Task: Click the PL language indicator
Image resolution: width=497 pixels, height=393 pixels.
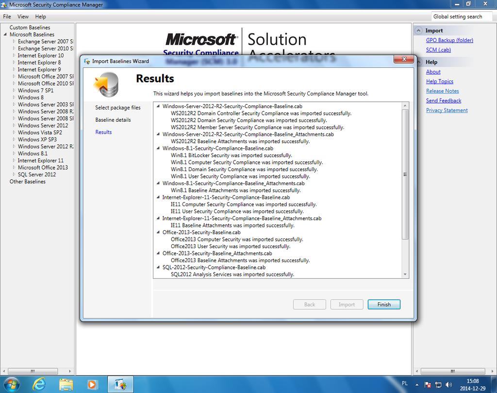Action: tap(405, 383)
